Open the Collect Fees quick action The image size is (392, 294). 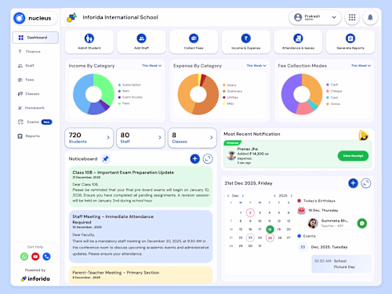click(x=194, y=42)
